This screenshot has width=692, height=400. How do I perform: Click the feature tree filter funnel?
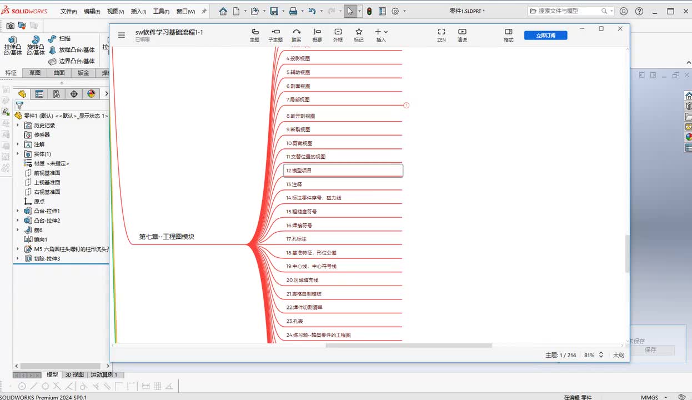pyautogui.click(x=19, y=106)
